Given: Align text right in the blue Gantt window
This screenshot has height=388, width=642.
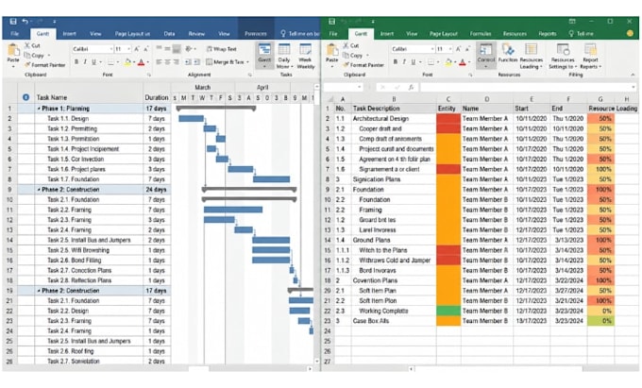Looking at the screenshot, I should (176, 61).
